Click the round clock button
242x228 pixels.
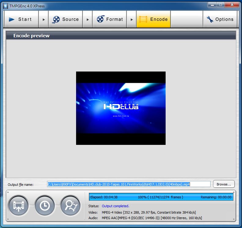(x=45, y=205)
